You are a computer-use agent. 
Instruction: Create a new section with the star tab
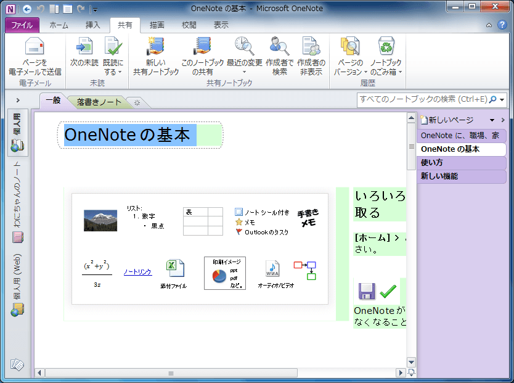[137, 103]
